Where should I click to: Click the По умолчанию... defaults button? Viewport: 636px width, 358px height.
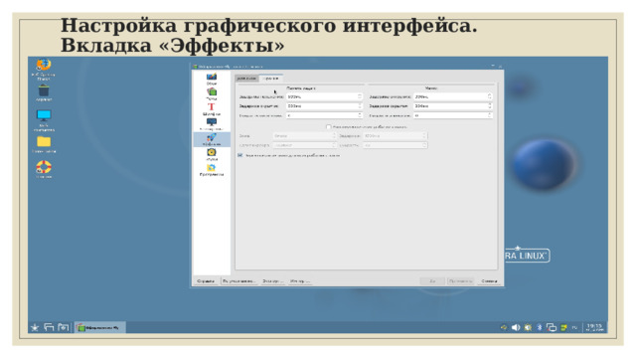[x=238, y=280]
